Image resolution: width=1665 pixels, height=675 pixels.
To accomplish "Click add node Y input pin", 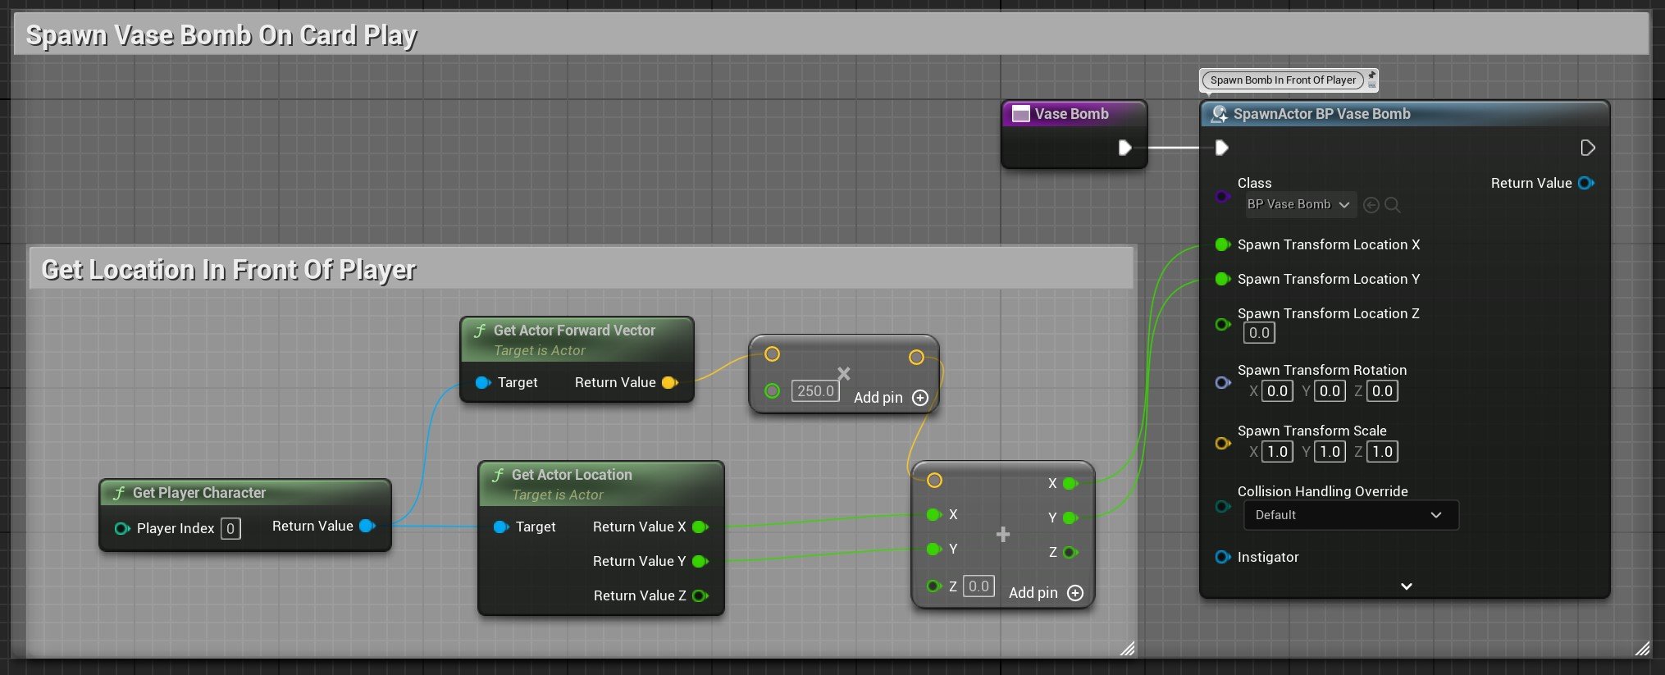I will click(x=933, y=549).
